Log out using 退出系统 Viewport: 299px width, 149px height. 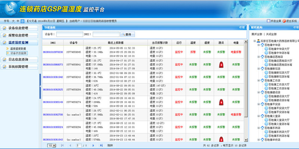(289, 21)
